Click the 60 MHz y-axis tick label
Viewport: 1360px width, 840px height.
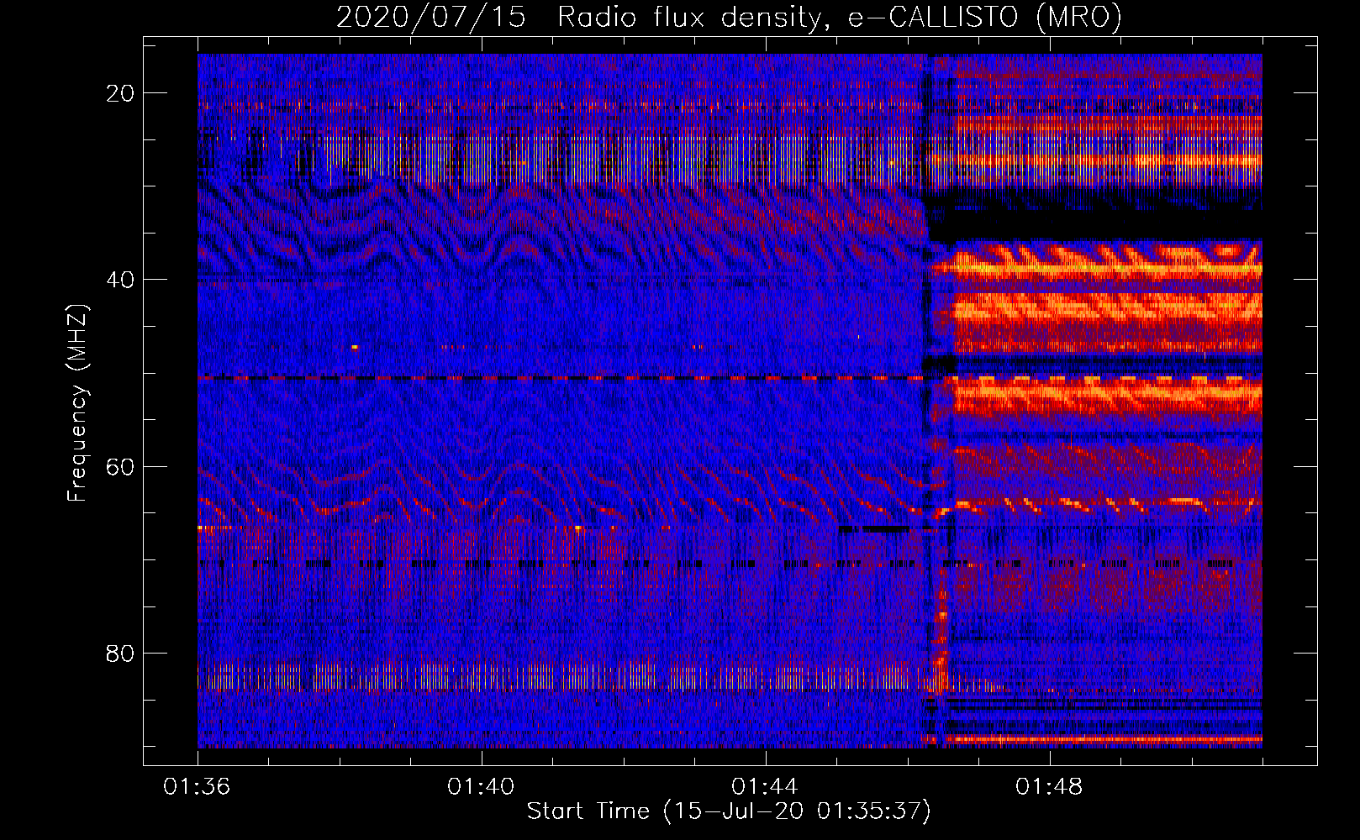click(121, 466)
